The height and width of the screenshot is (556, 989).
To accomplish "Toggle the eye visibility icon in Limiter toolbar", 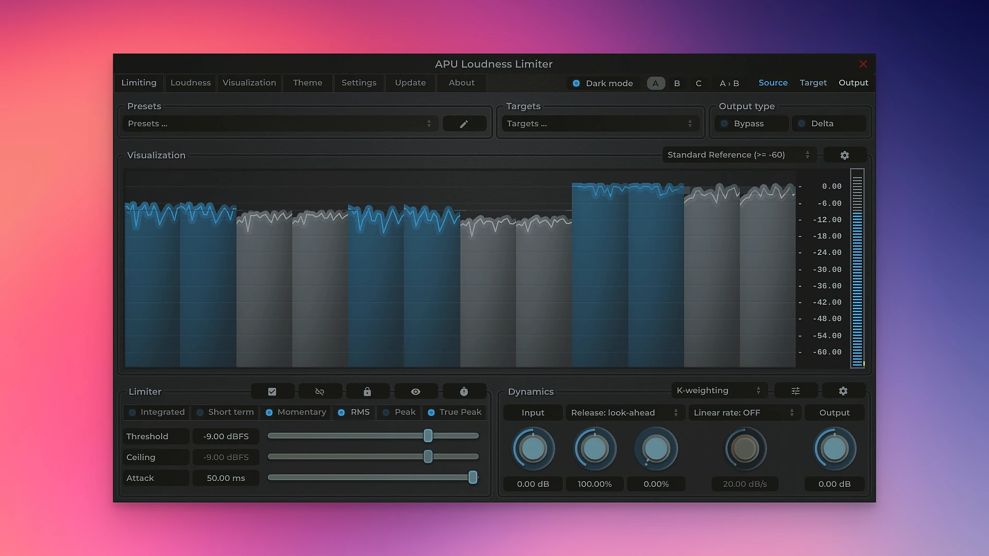I will tap(415, 391).
